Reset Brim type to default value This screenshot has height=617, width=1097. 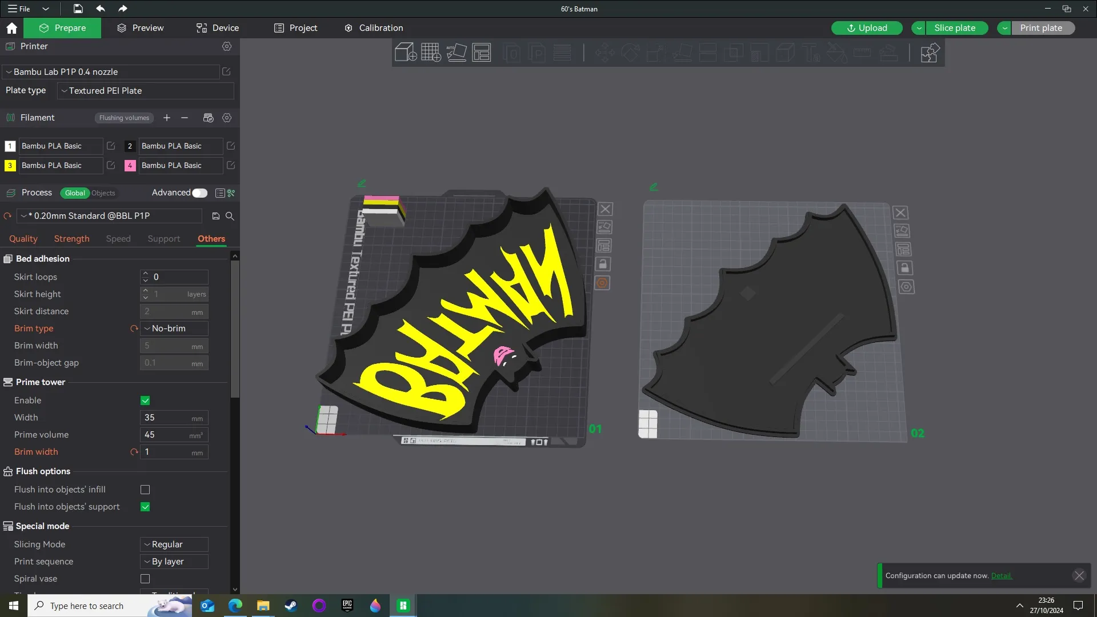coord(134,328)
